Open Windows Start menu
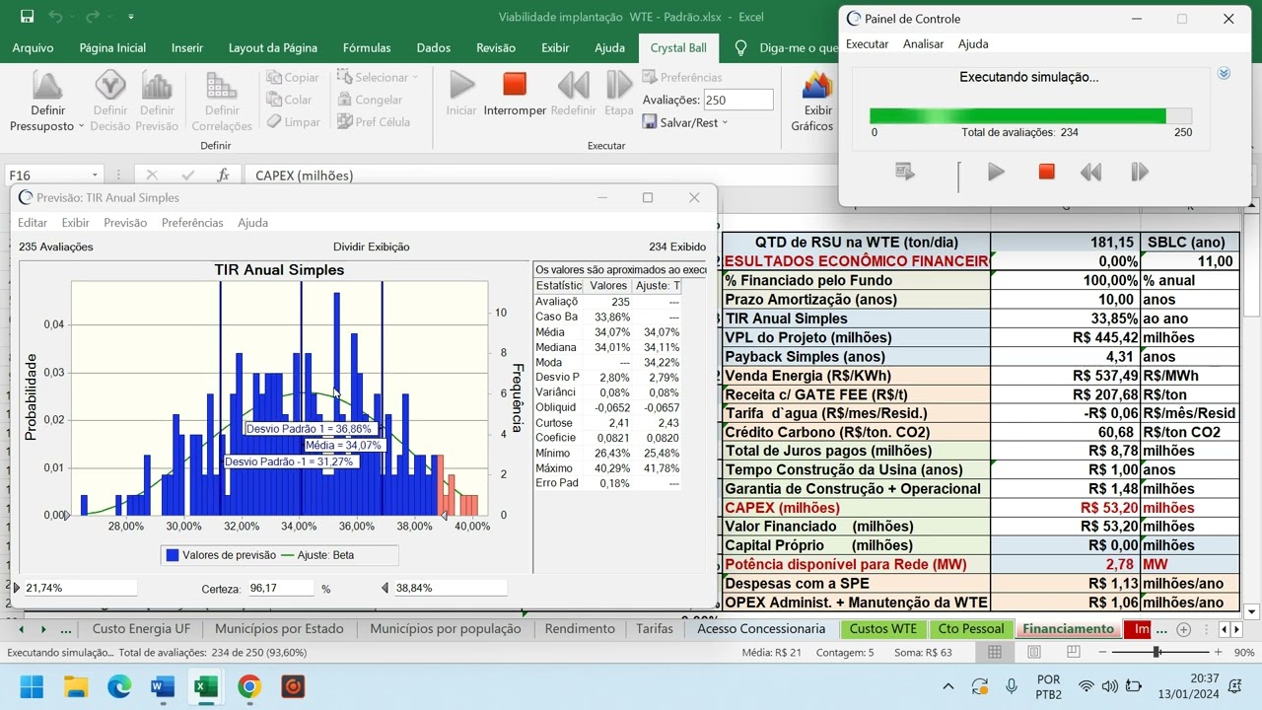Image resolution: width=1262 pixels, height=710 pixels. (x=32, y=686)
